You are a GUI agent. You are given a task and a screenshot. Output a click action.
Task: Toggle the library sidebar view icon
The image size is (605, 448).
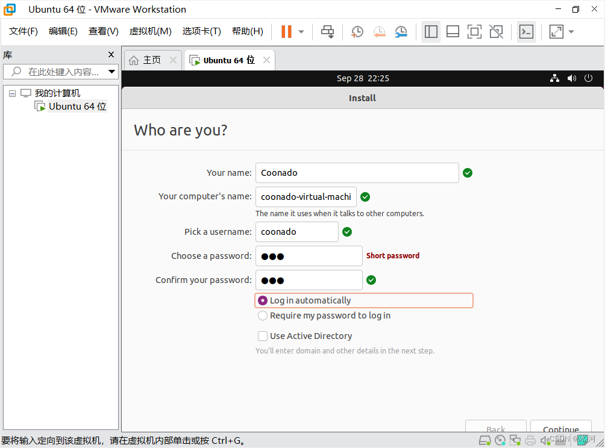(431, 32)
